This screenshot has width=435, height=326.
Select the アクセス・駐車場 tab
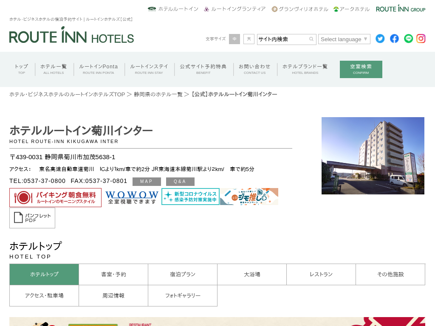tap(44, 296)
